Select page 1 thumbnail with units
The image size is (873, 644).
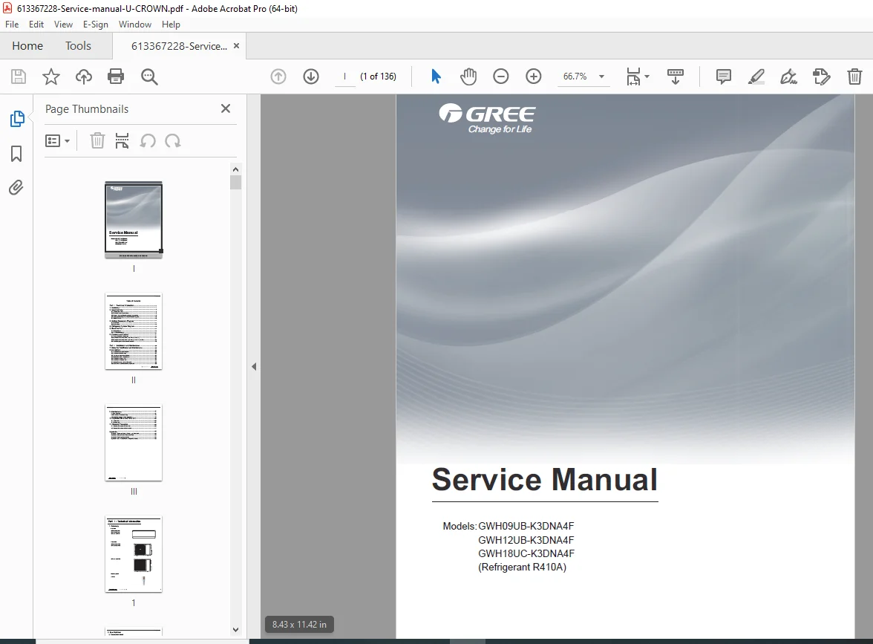[x=134, y=554]
